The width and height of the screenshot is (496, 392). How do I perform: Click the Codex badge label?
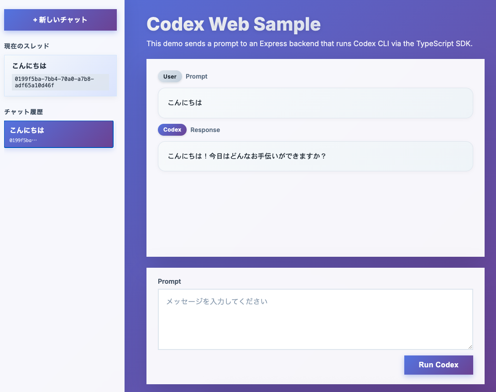click(172, 130)
